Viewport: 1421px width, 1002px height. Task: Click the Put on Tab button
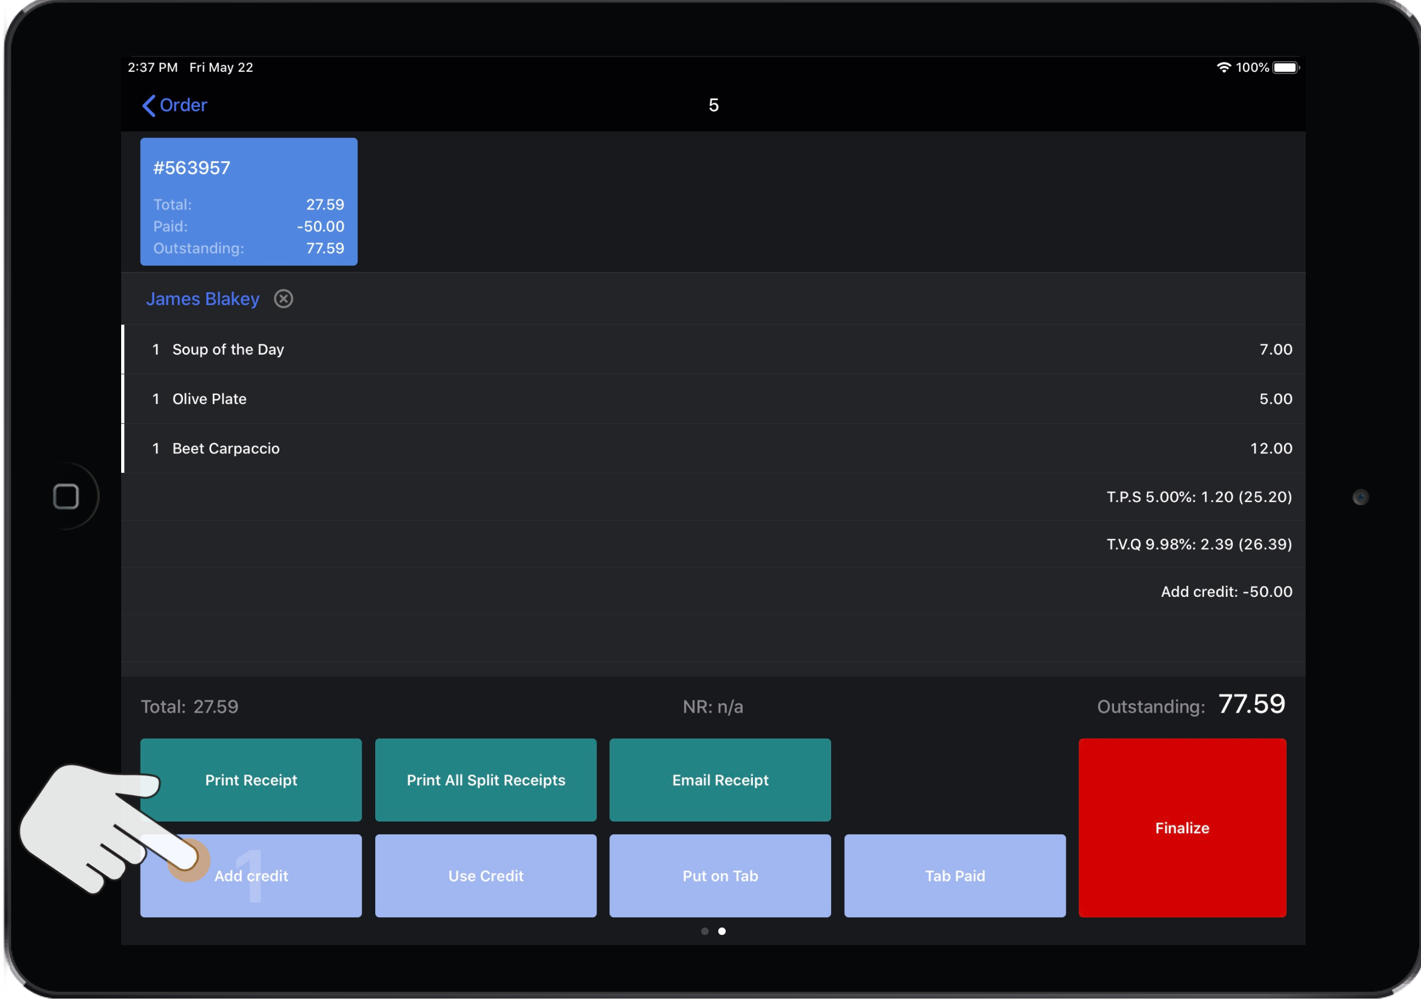(x=718, y=875)
